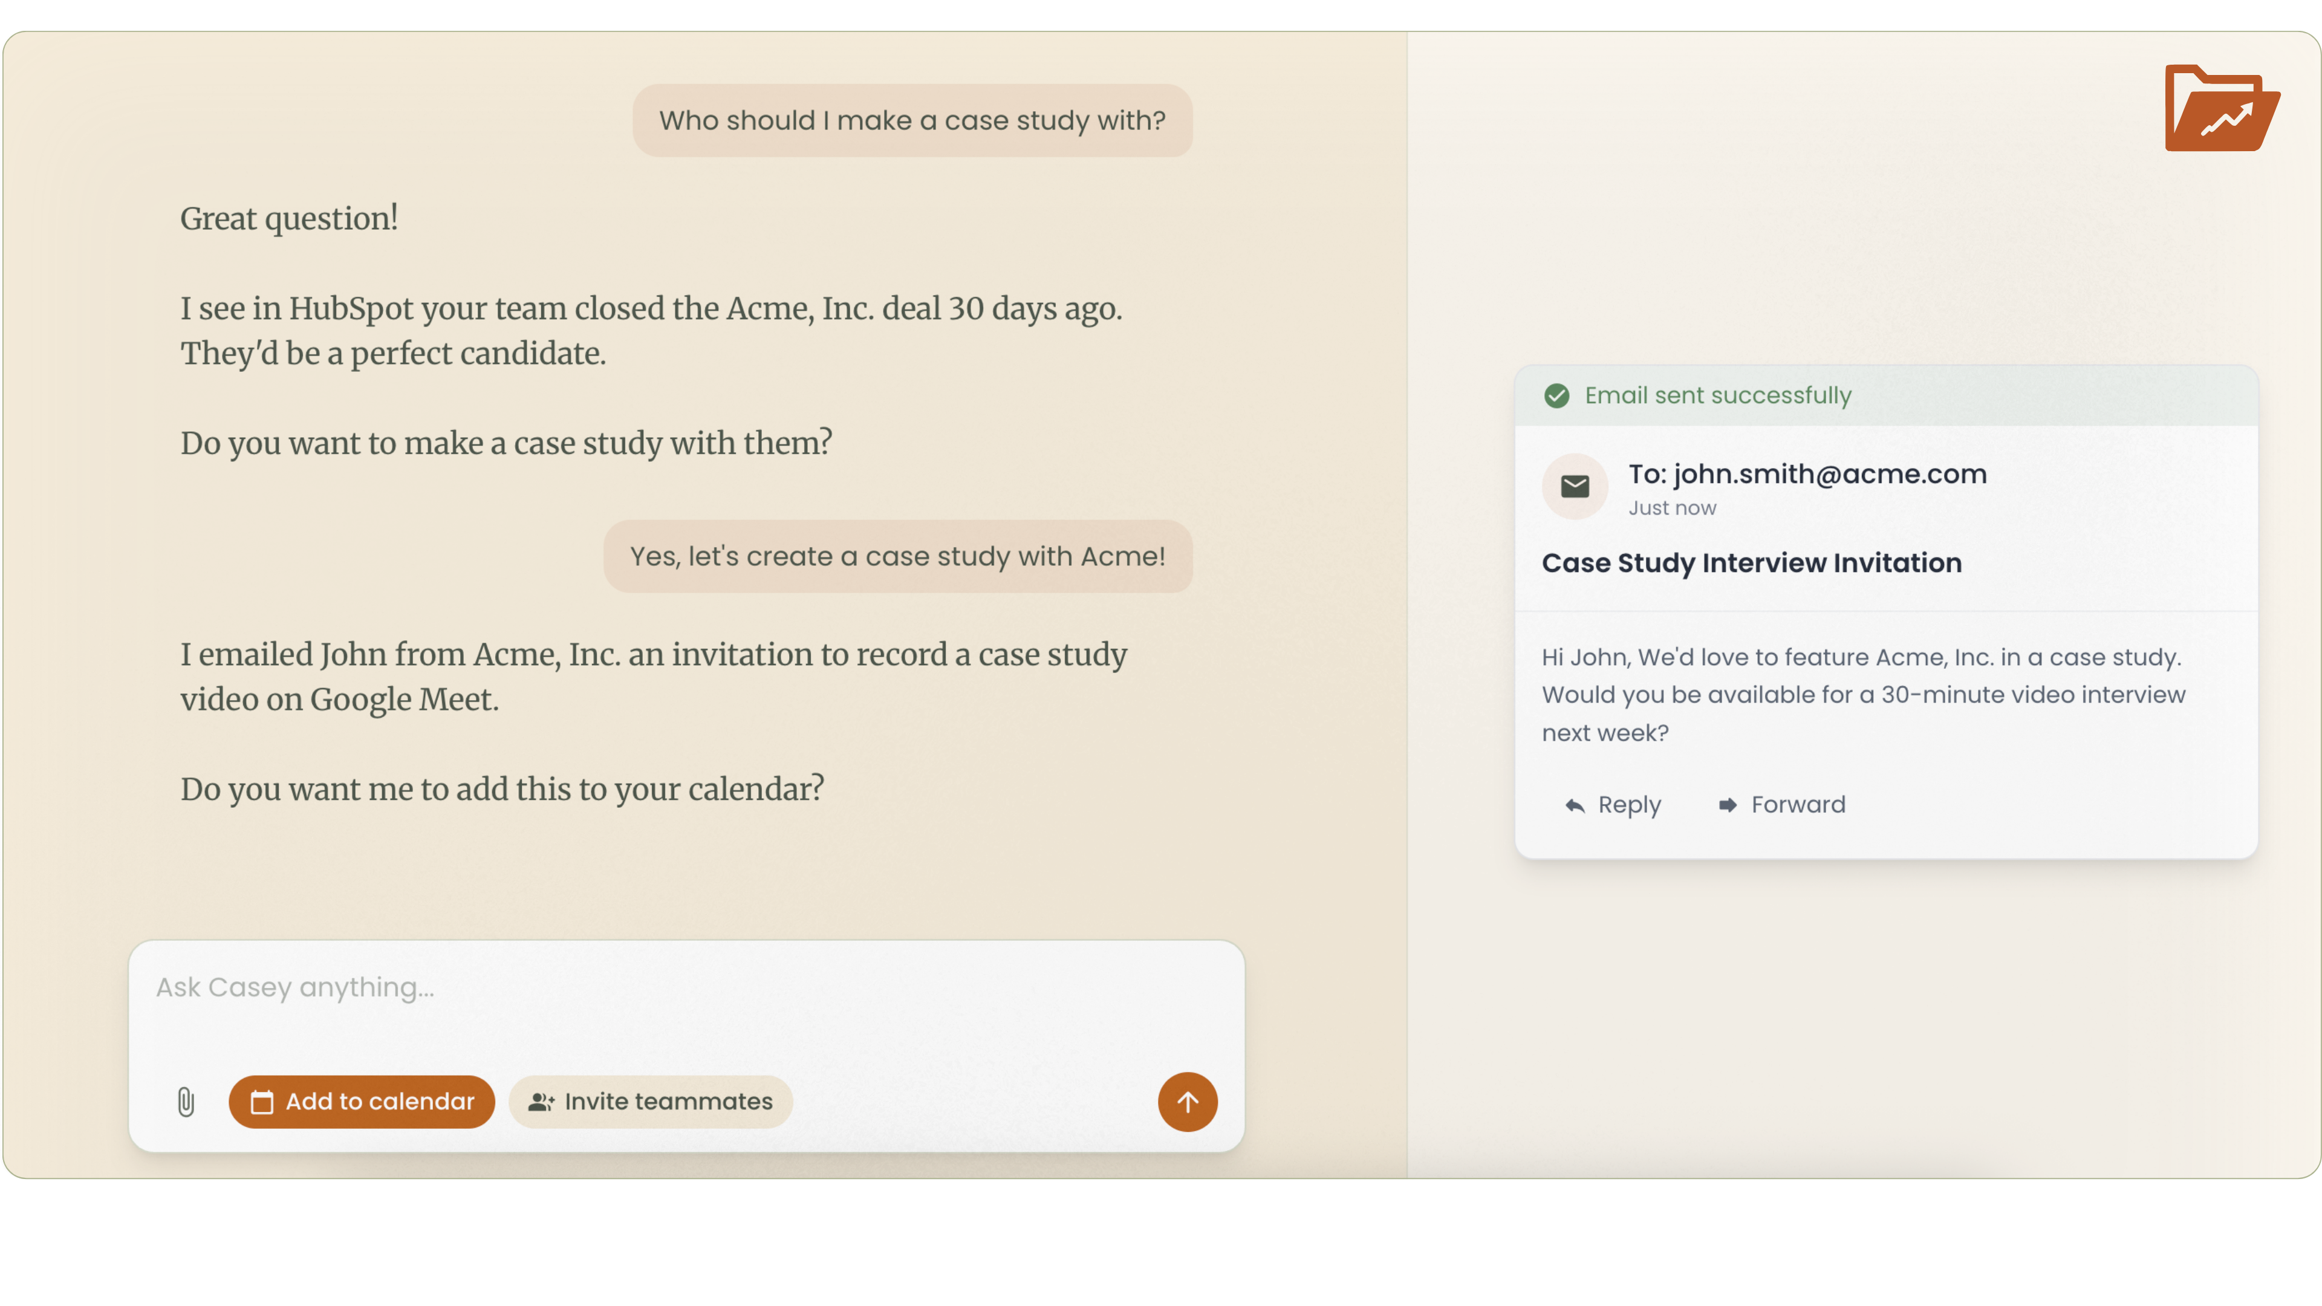Image resolution: width=2322 pixels, height=1306 pixels.
Task: Select the 'Yes, let's create a case study' bubble
Action: pyautogui.click(x=897, y=556)
